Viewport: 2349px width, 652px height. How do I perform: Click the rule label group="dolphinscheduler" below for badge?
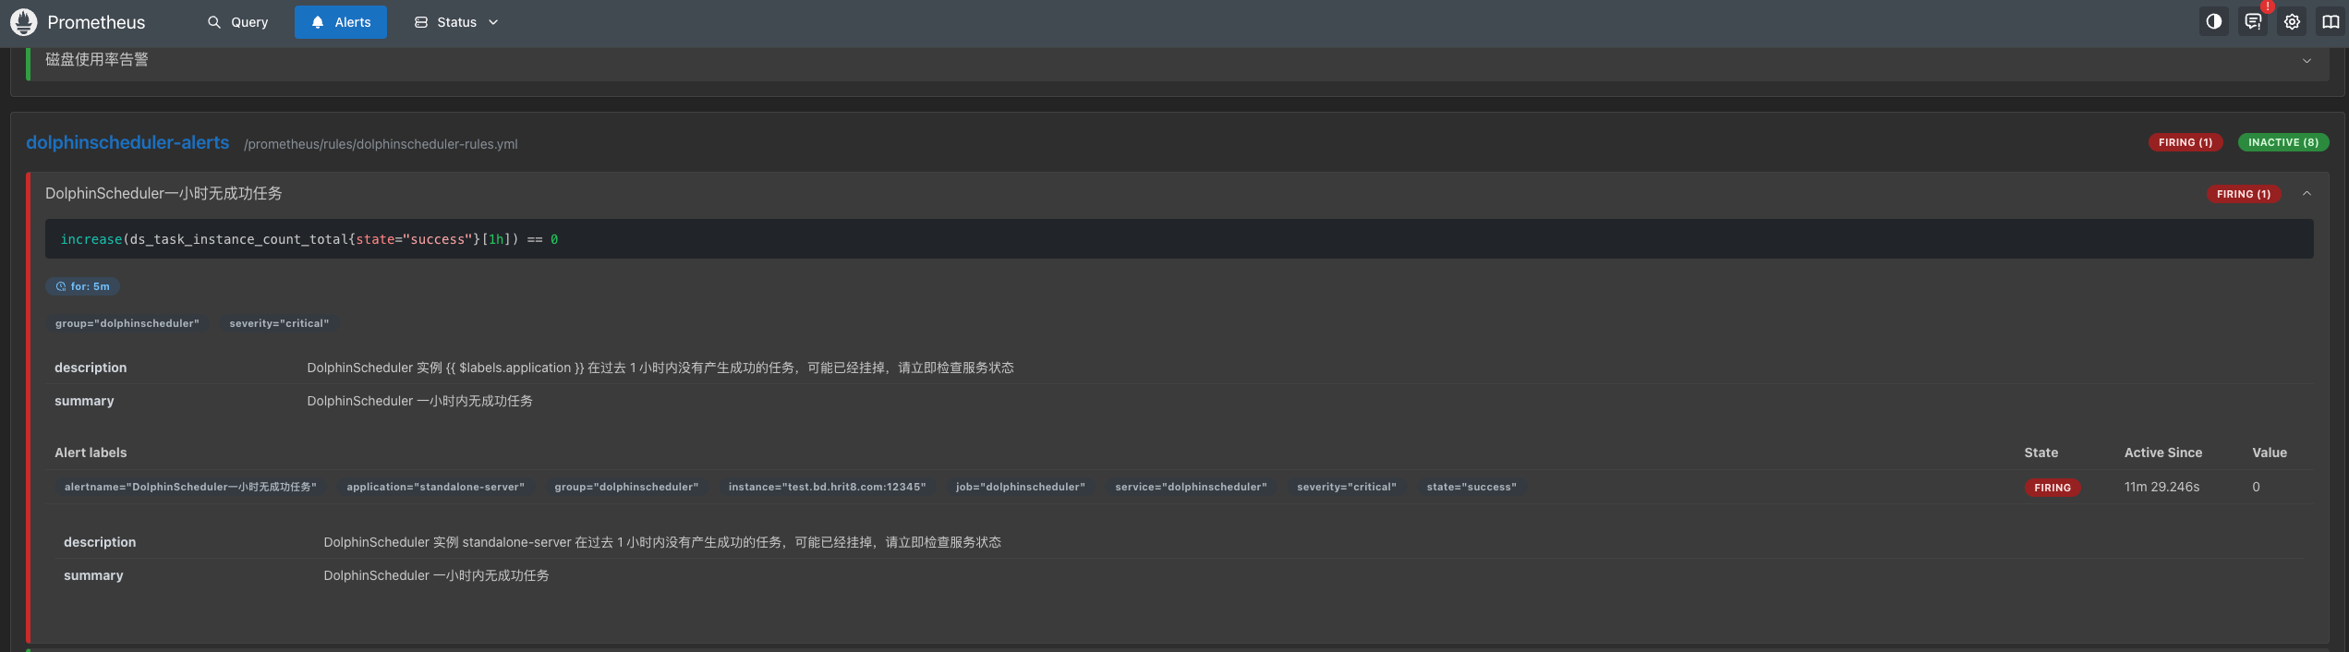pyautogui.click(x=127, y=323)
